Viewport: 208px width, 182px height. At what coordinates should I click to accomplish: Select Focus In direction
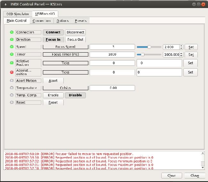tap(53, 40)
